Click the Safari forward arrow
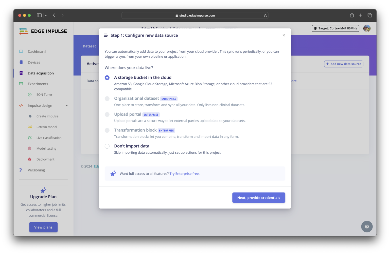 click(x=62, y=15)
